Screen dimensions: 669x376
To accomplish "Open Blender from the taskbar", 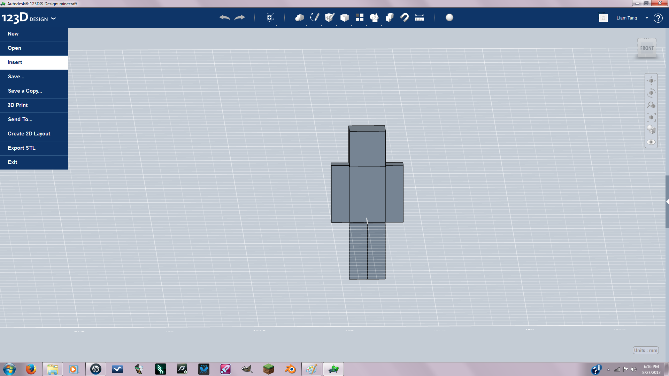I will [x=290, y=369].
